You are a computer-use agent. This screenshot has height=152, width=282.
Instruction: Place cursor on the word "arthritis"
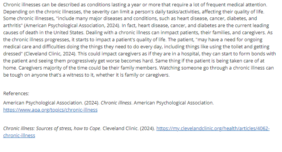pyautogui.click(x=12, y=26)
